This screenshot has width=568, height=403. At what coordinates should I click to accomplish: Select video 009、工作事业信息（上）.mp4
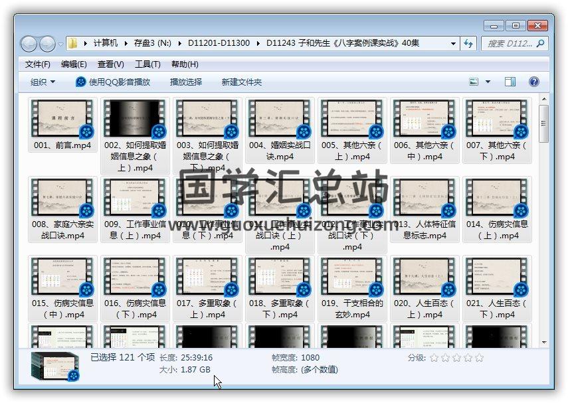(x=135, y=209)
